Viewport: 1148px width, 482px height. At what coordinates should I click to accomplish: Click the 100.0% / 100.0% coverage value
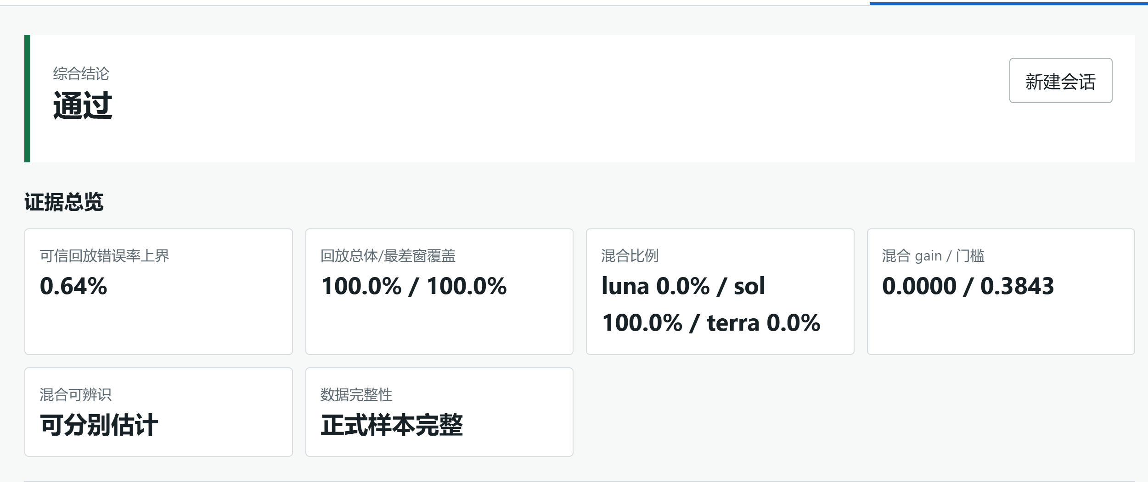click(414, 286)
